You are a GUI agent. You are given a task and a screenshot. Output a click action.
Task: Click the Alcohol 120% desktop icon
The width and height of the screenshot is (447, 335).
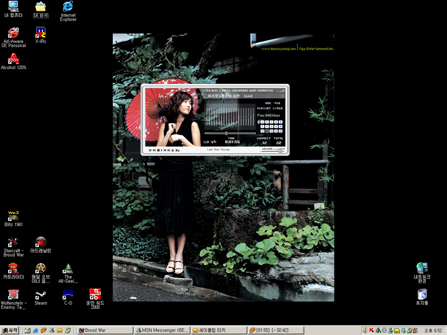click(14, 59)
